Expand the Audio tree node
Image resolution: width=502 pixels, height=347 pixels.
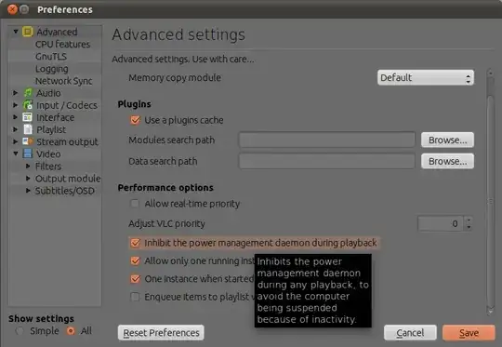[16, 93]
